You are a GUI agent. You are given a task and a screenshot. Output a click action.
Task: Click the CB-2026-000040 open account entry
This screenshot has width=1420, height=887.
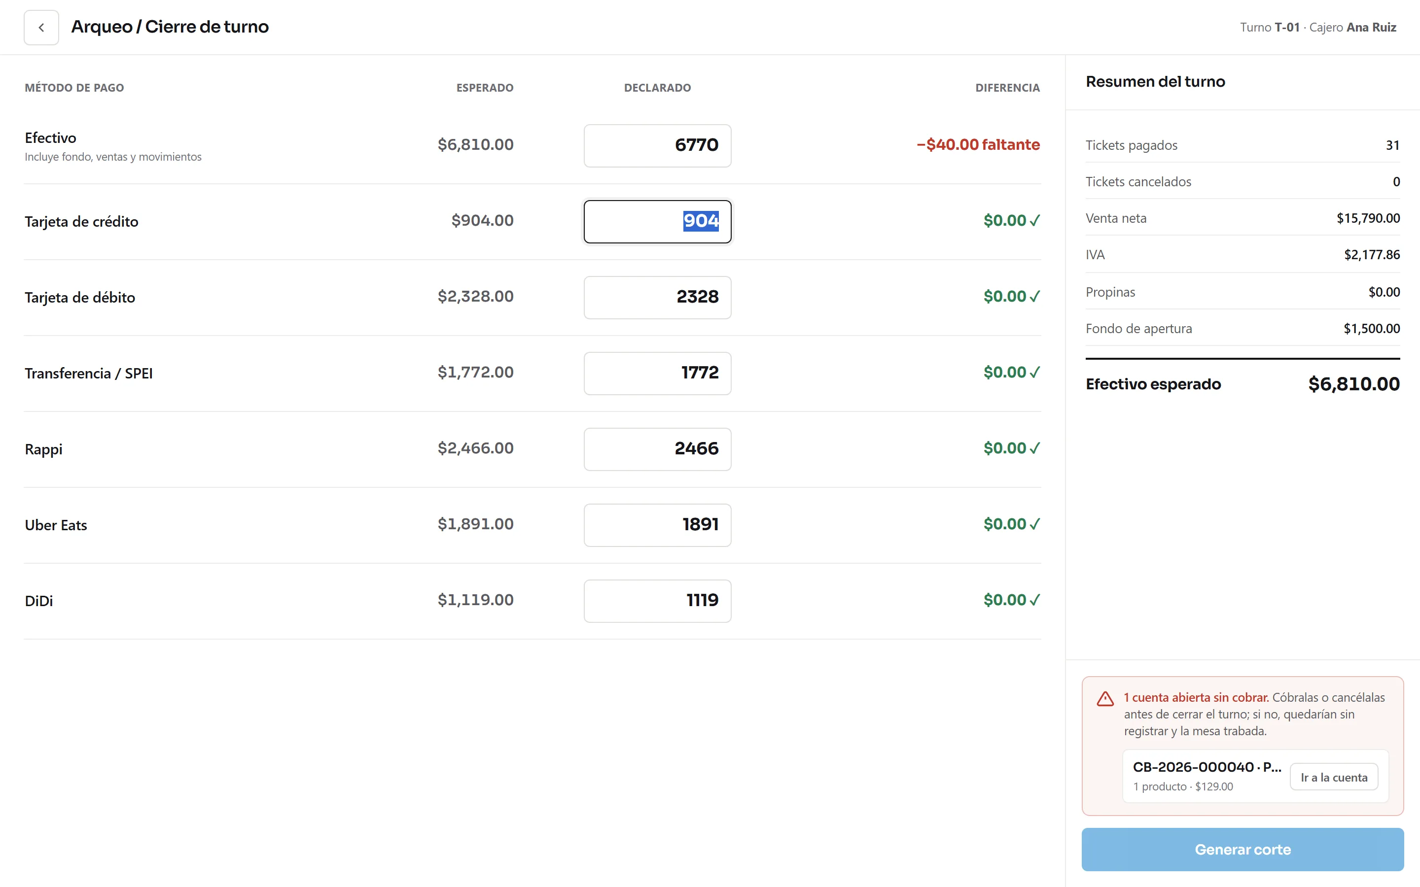(1255, 776)
